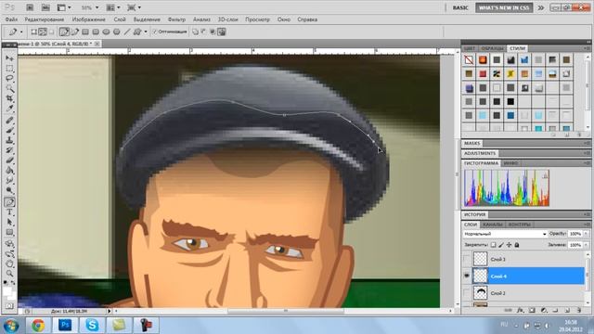Viewport: 594px width, 334px height.
Task: Select the Quick Selection tool
Action: tap(9, 89)
